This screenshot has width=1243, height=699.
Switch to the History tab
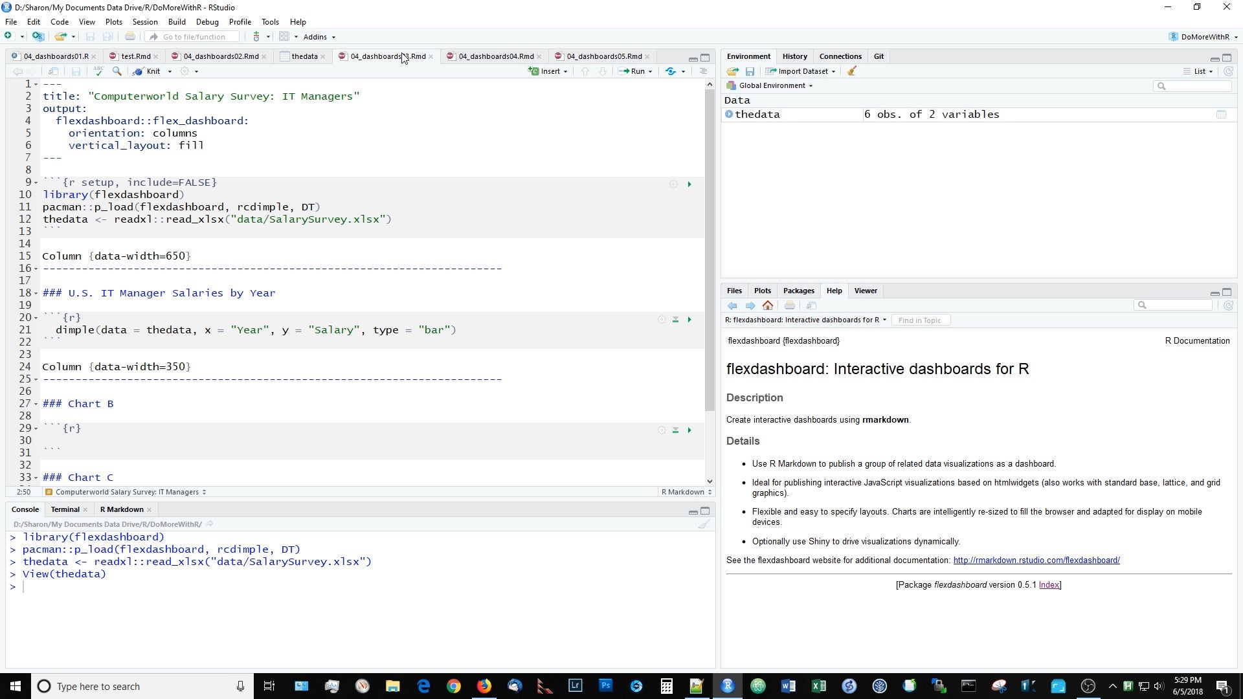(x=794, y=56)
